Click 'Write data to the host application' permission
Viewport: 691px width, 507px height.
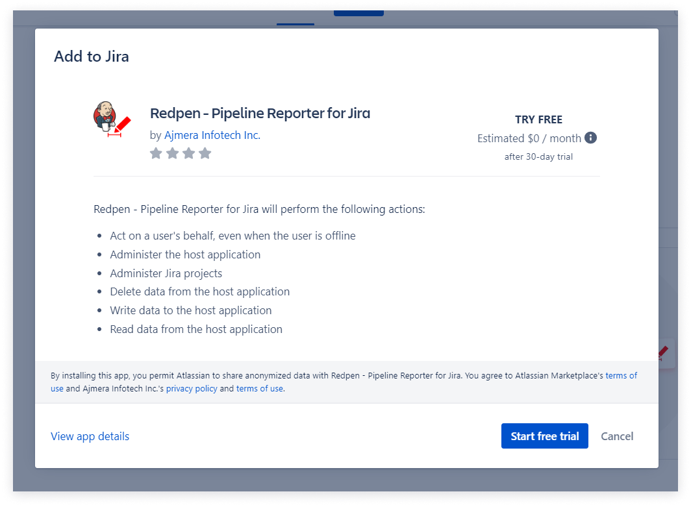click(x=191, y=310)
